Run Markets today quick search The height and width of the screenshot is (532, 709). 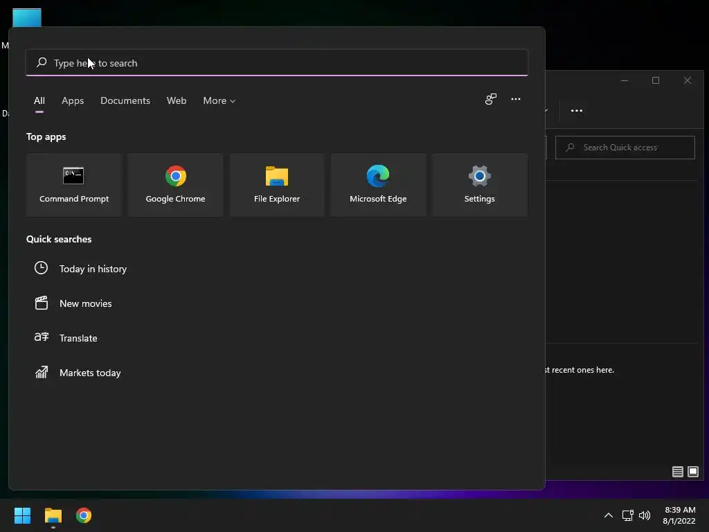90,373
